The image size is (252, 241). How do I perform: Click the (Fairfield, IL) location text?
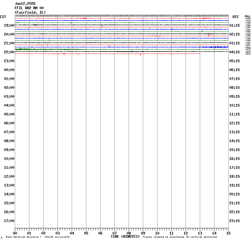(x=30, y=12)
